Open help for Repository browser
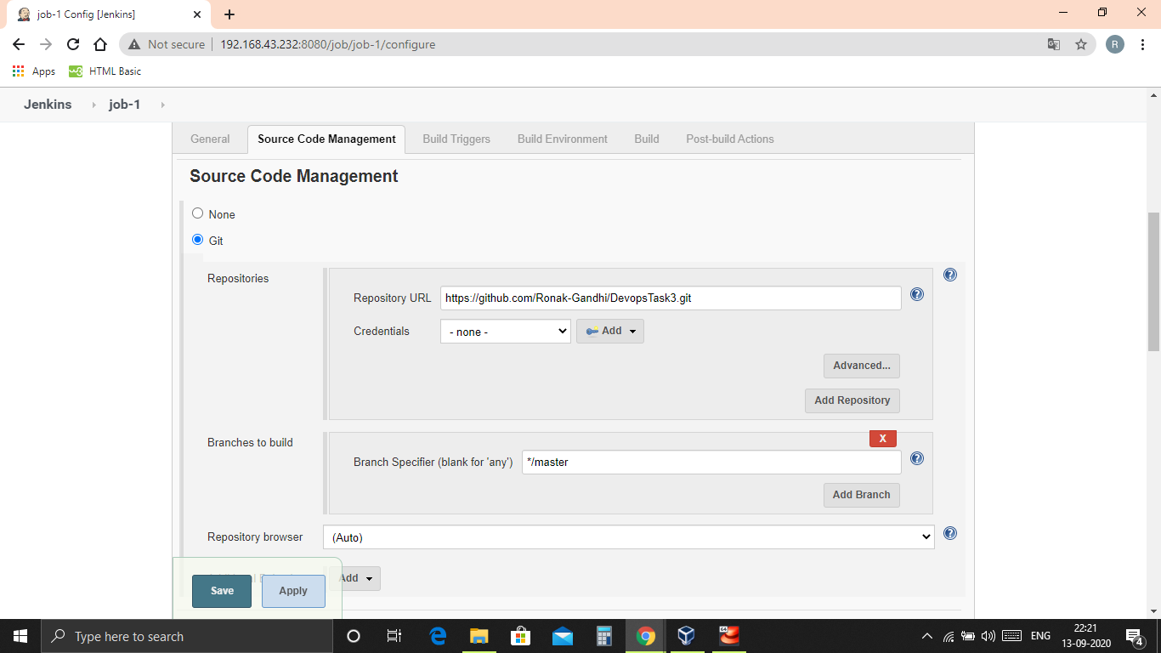Viewport: 1161px width, 653px height. (x=950, y=533)
